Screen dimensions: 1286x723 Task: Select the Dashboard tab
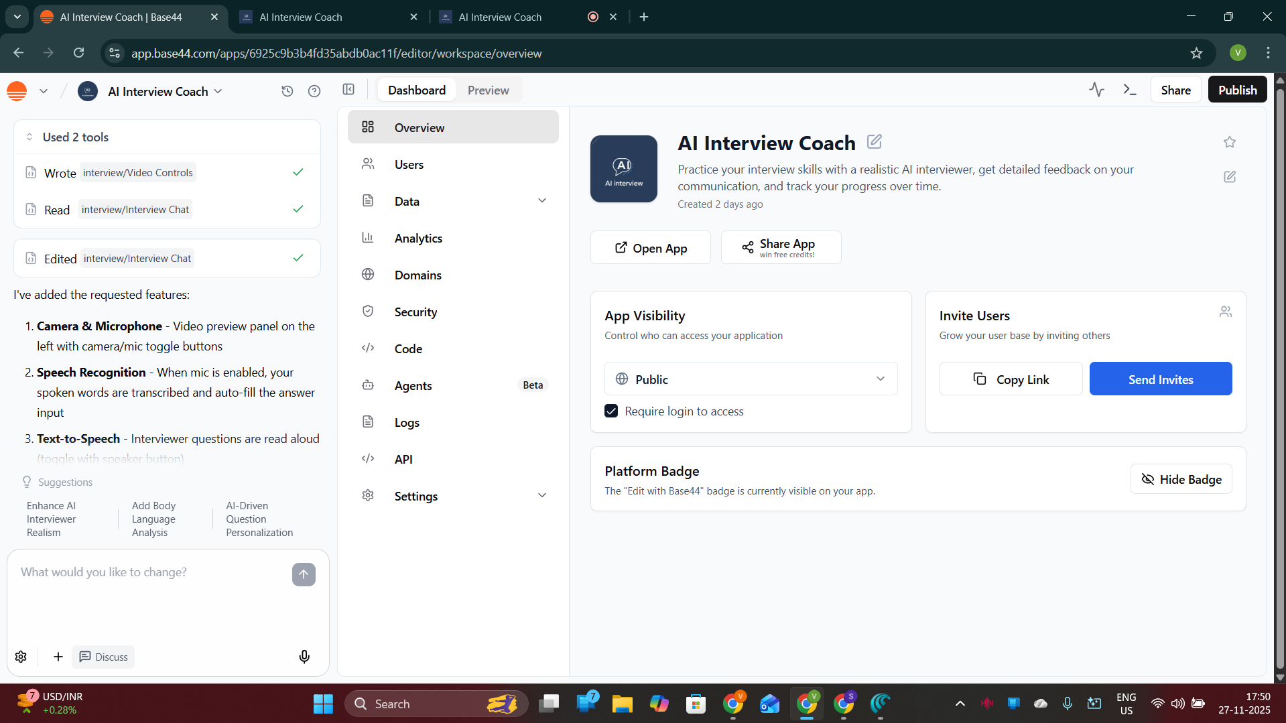pyautogui.click(x=417, y=90)
